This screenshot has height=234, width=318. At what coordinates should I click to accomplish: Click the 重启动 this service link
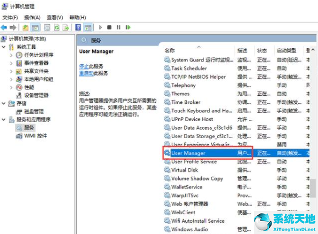86,73
